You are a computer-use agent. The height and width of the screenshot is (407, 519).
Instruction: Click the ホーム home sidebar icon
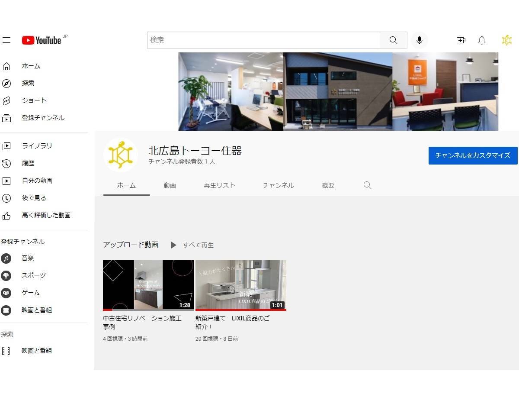[x=6, y=66]
